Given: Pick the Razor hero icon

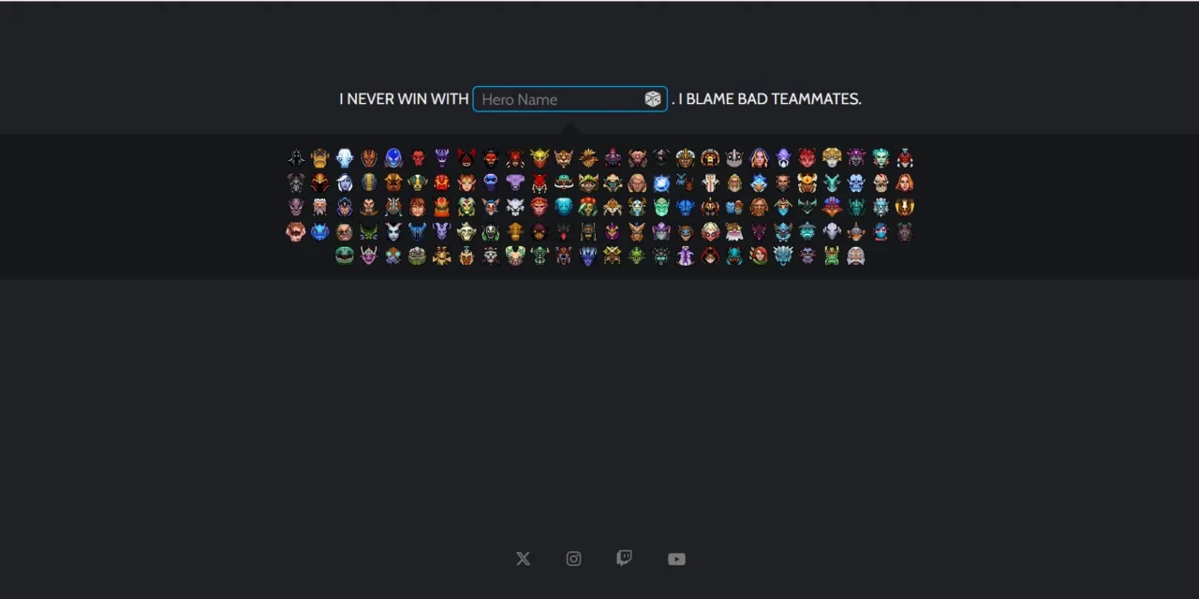Looking at the screenshot, I should (418, 231).
